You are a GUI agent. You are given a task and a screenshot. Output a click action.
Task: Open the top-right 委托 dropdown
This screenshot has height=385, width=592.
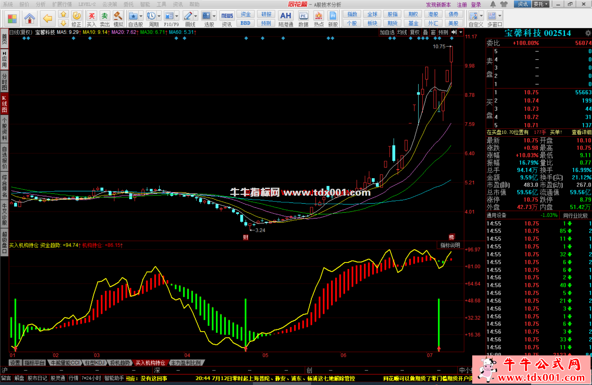540,4
